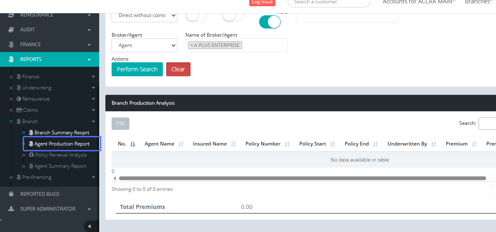The image size is (496, 232).
Task: Open the Agent Summary Report page
Action: pos(60,166)
